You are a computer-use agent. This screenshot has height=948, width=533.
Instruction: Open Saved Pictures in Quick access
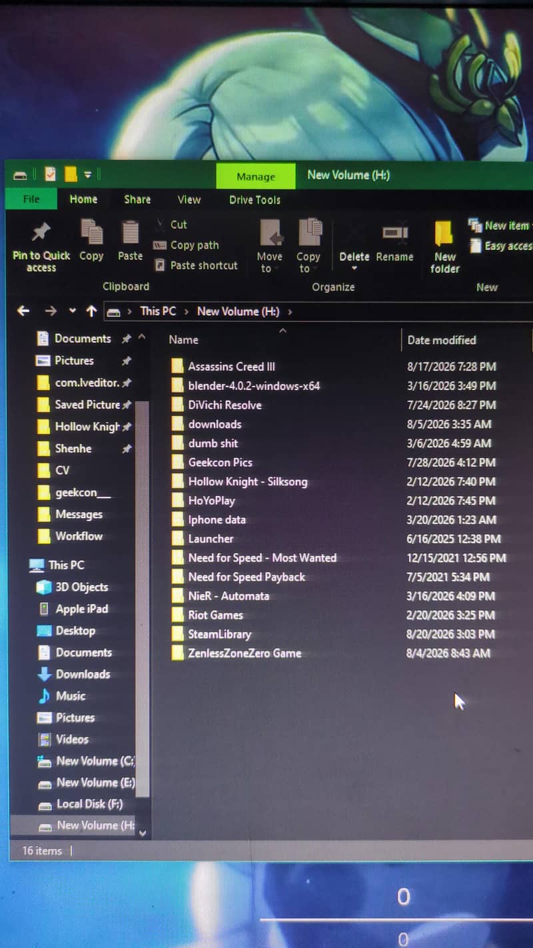(x=87, y=405)
